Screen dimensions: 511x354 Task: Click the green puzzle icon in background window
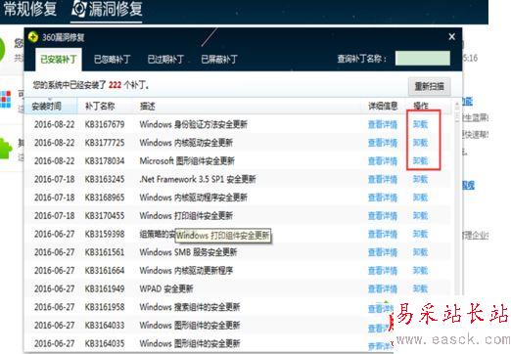click(6, 149)
